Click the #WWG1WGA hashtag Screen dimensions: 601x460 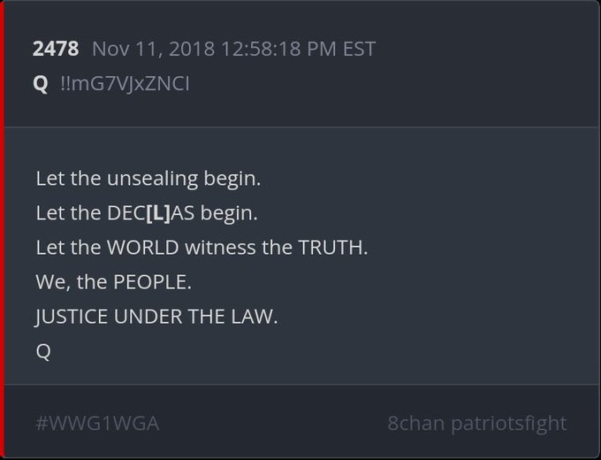(x=97, y=424)
